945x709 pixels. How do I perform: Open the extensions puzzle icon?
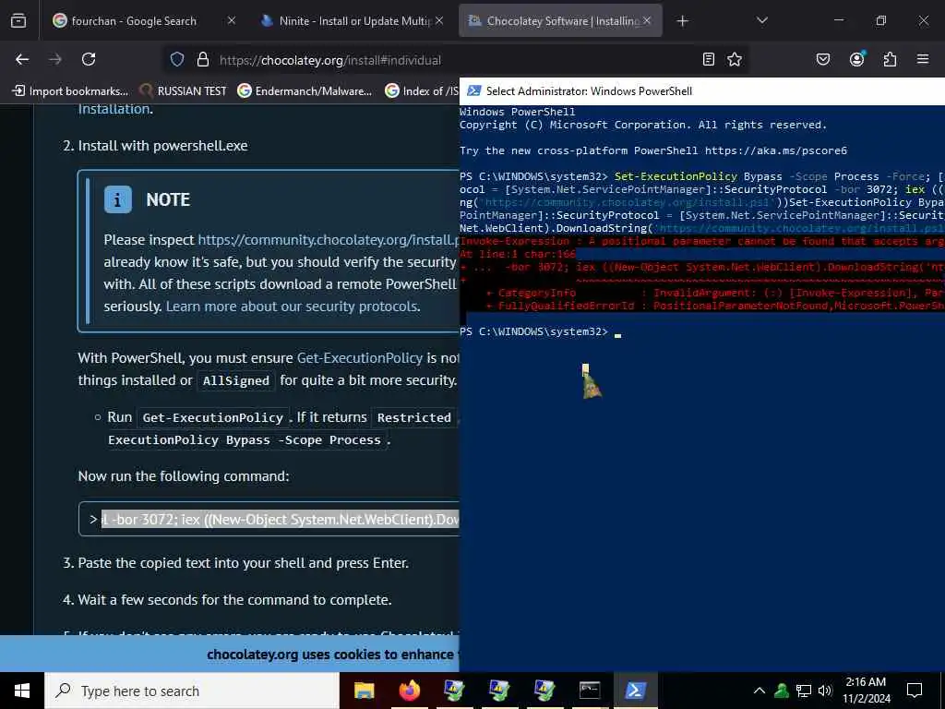click(x=890, y=59)
